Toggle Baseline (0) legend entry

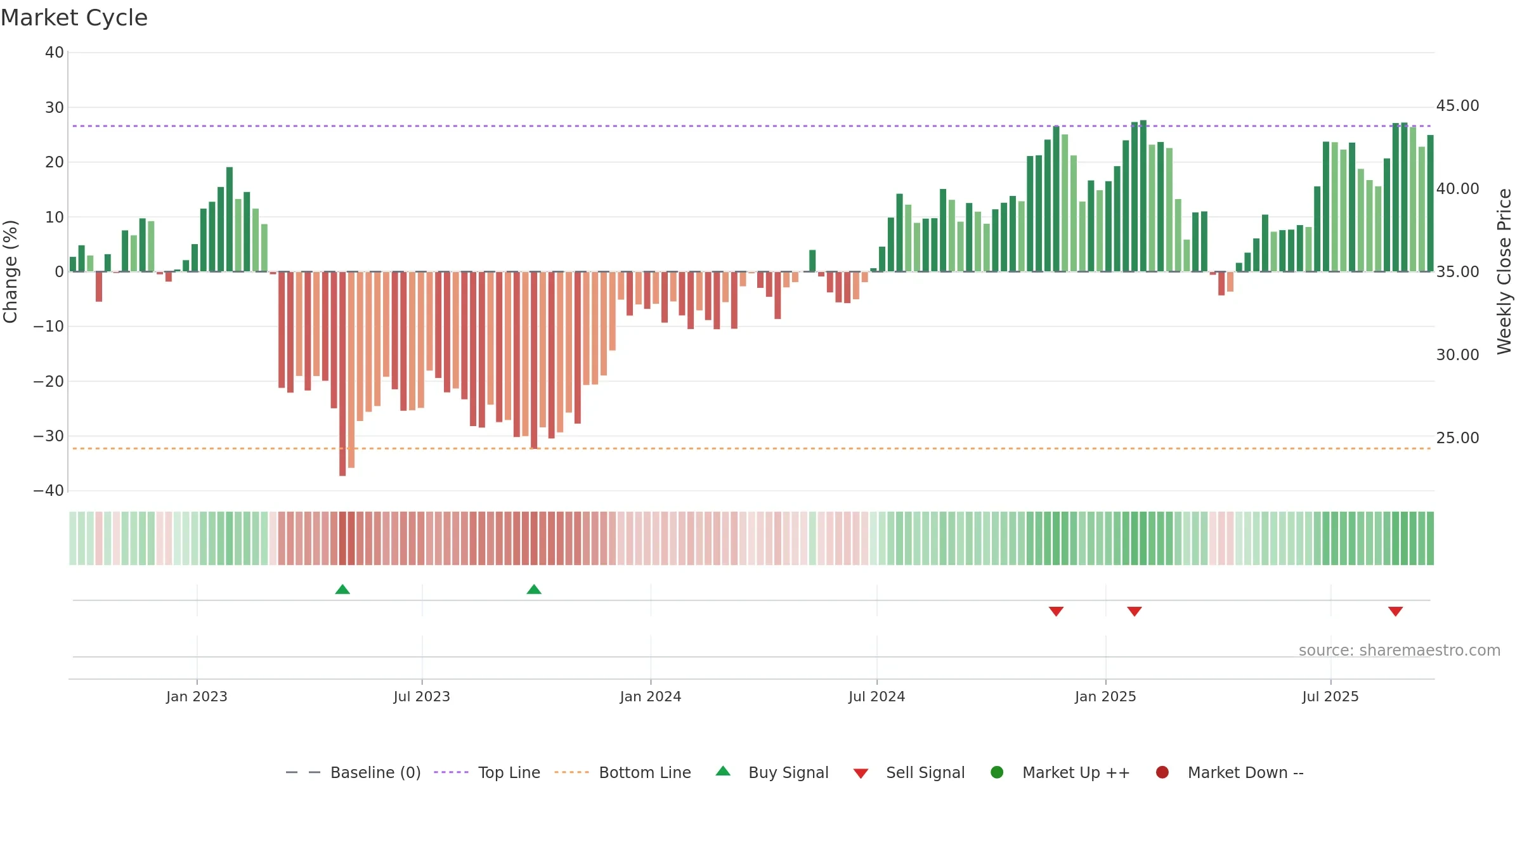point(353,772)
